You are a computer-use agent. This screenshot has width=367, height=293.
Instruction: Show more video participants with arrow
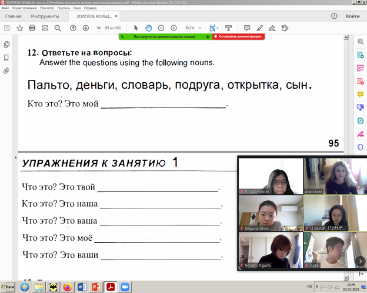coord(360,260)
